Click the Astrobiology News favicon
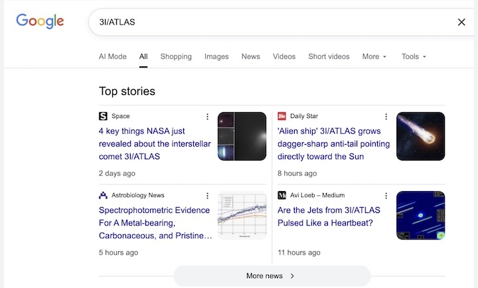The width and height of the screenshot is (478, 288). click(x=103, y=195)
